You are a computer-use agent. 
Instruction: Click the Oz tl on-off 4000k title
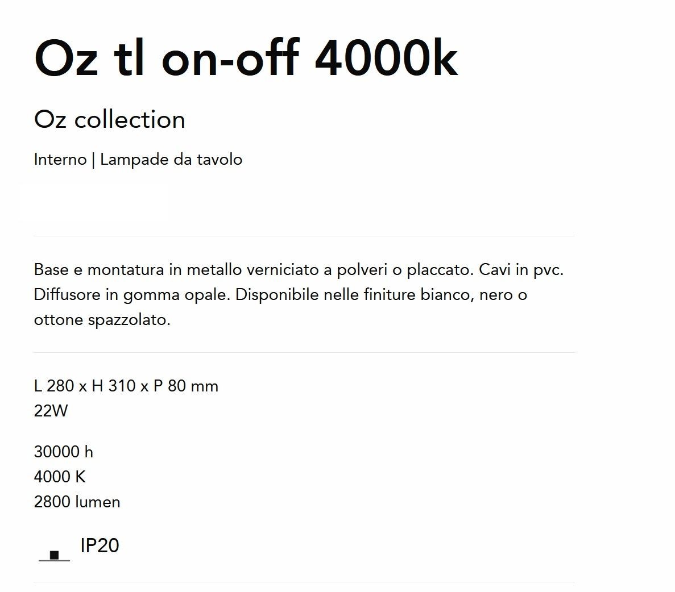pyautogui.click(x=246, y=59)
